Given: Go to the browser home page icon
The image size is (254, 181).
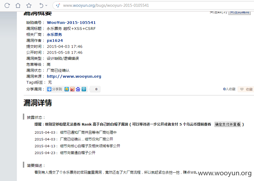Looking at the screenshot, I should 18,5.
